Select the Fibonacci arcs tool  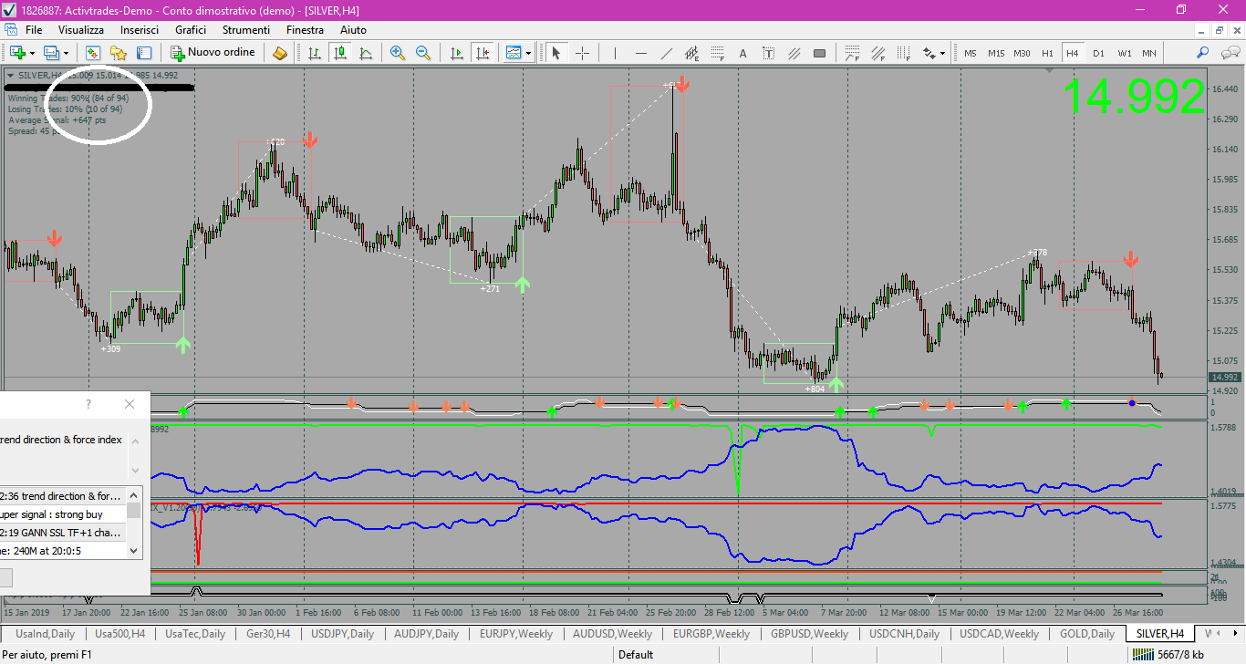[x=853, y=53]
